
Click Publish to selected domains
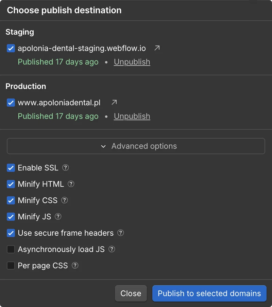[x=209, y=293]
